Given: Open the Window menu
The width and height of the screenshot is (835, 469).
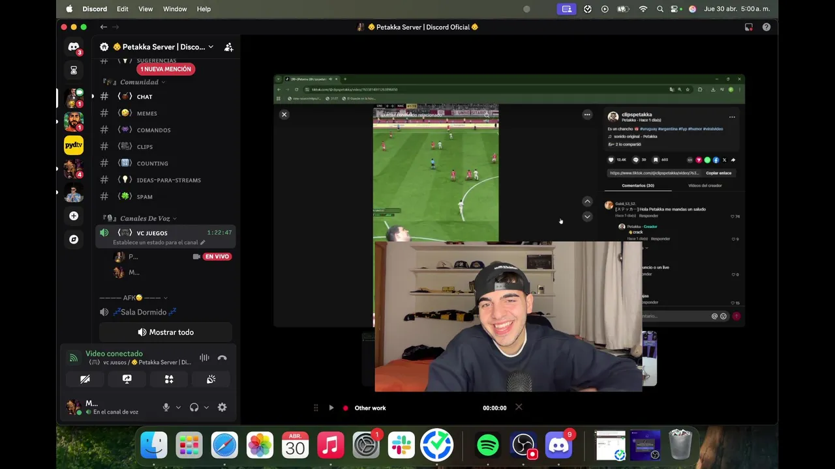Looking at the screenshot, I should point(175,9).
